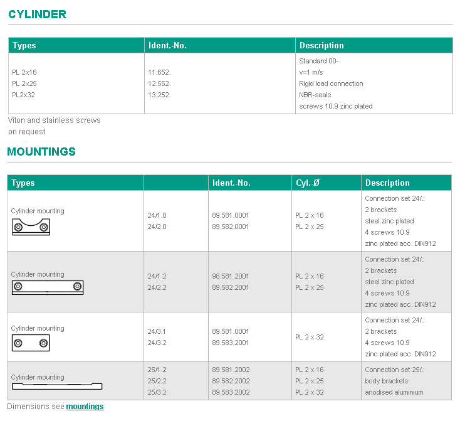Screen dimensions: 460x421
Task: Click the CYLINDER section heading
Action: click(38, 14)
